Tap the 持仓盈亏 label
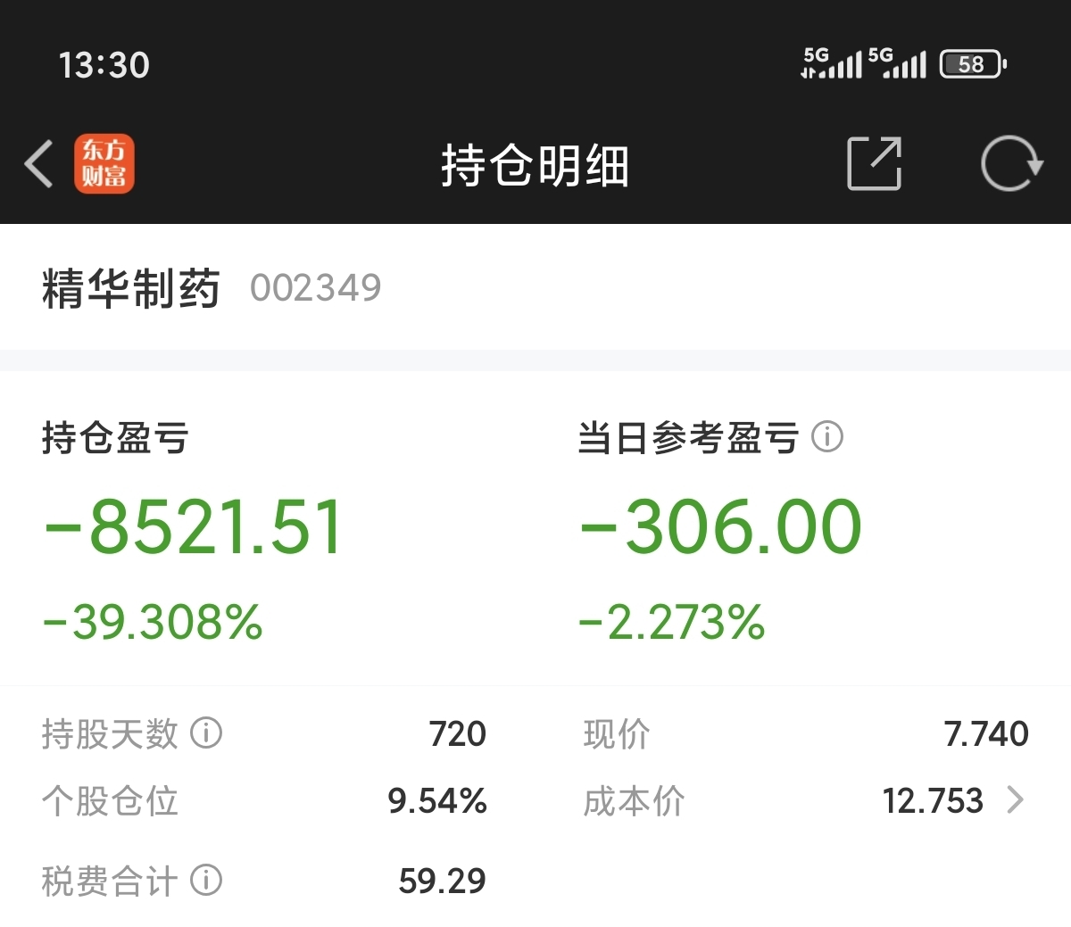This screenshot has height=927, width=1071. (115, 438)
